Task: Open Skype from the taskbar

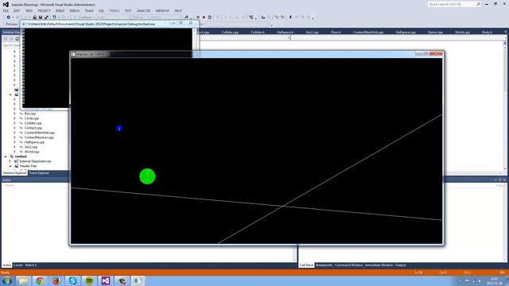Action: pos(72,280)
